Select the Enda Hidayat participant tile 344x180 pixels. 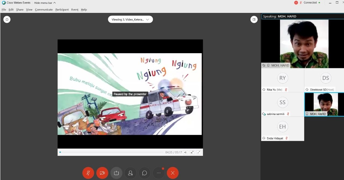pos(282,129)
